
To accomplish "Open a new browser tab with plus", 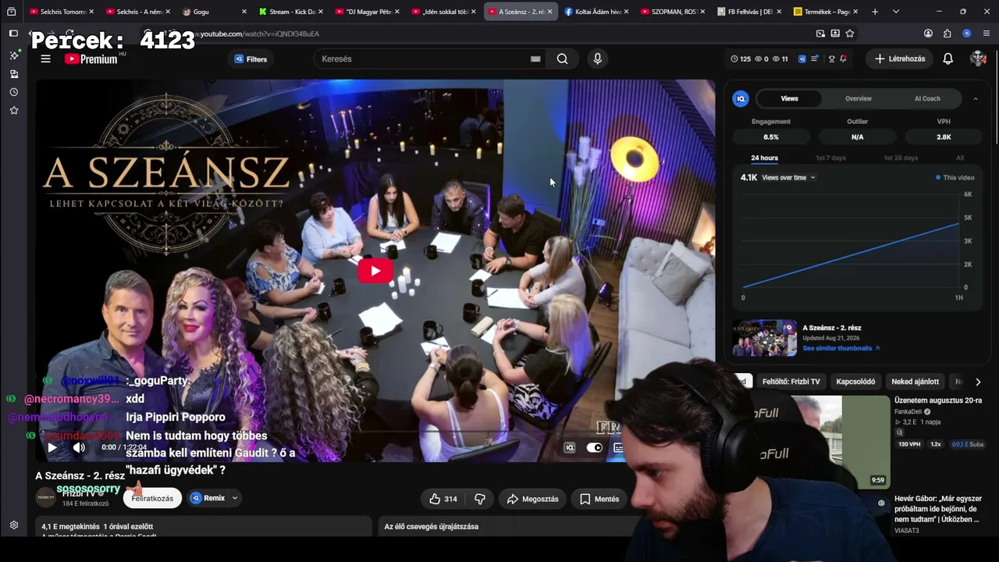I will pyautogui.click(x=875, y=12).
